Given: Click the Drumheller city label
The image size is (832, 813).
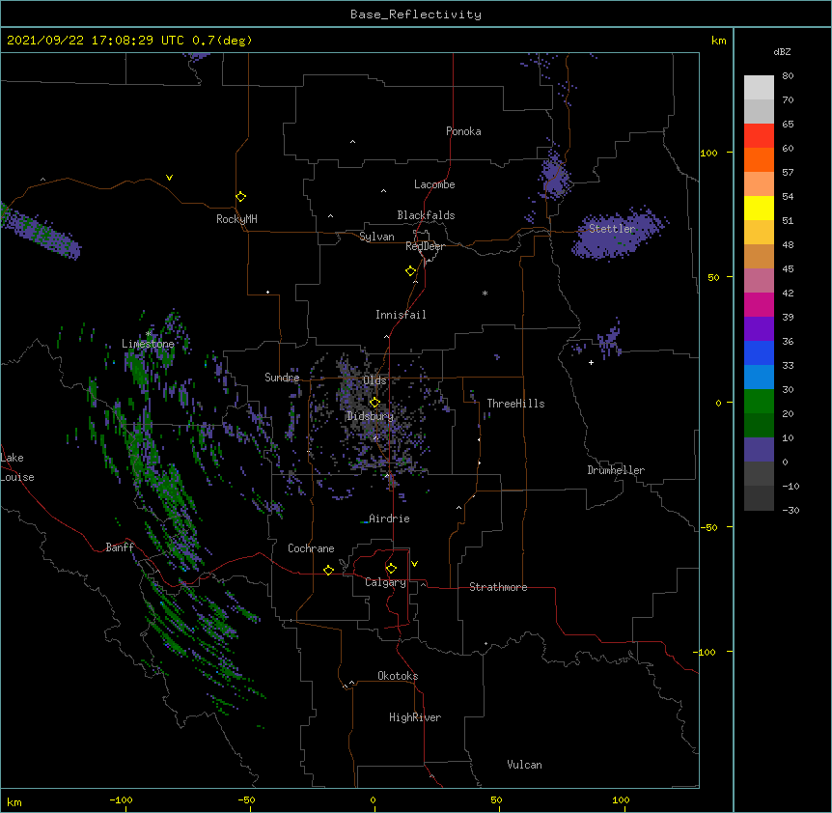Looking at the screenshot, I should (616, 470).
